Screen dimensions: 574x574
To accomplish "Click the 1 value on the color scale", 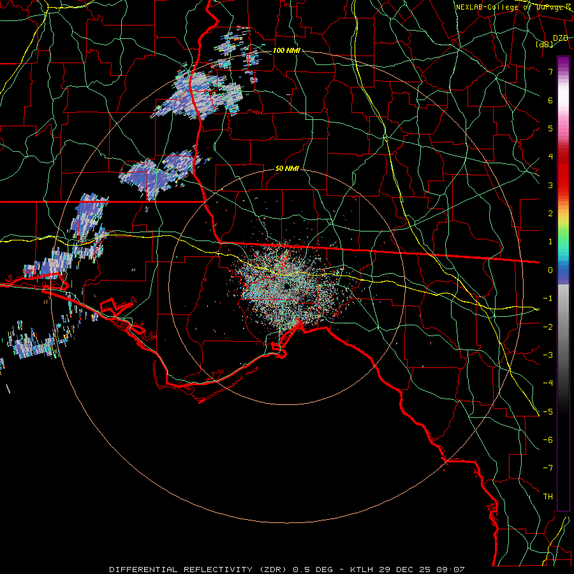I will click(x=550, y=242).
